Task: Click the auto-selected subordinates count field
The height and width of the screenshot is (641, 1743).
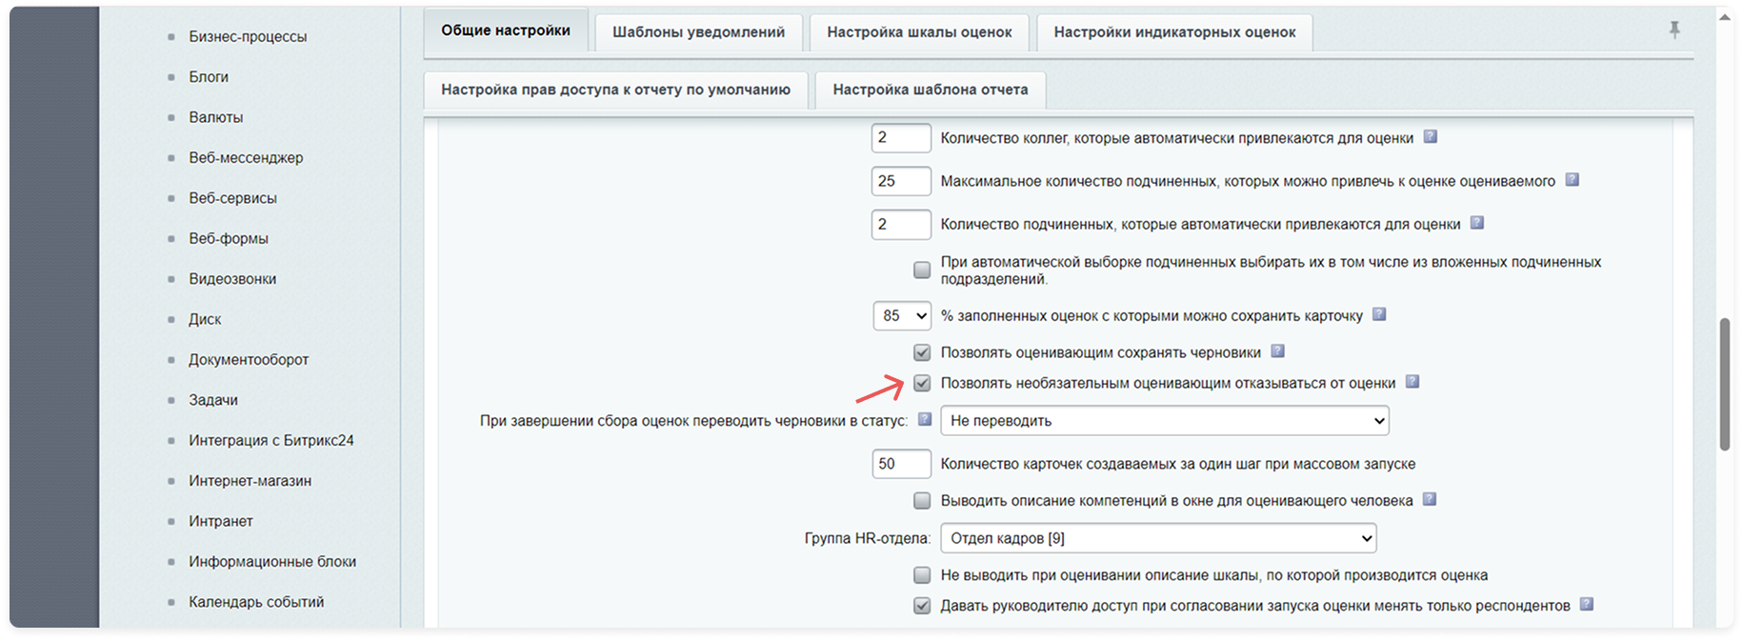Action: tap(901, 225)
